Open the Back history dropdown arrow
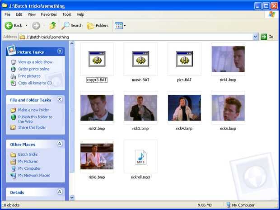Image resolution: width=280 pixels, height=210 pixels. 27,26
